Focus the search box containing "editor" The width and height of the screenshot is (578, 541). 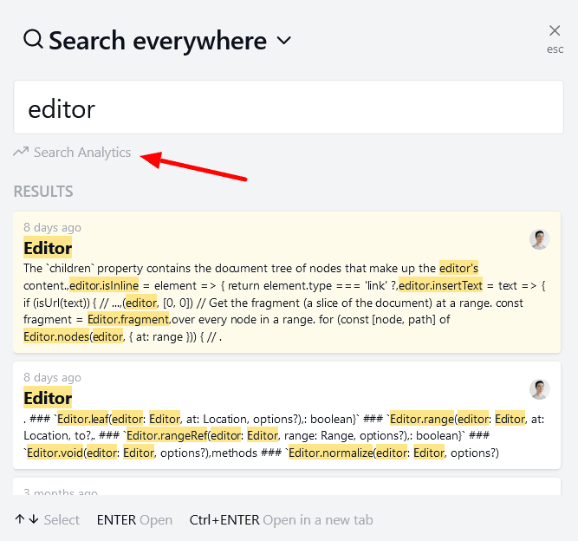289,108
